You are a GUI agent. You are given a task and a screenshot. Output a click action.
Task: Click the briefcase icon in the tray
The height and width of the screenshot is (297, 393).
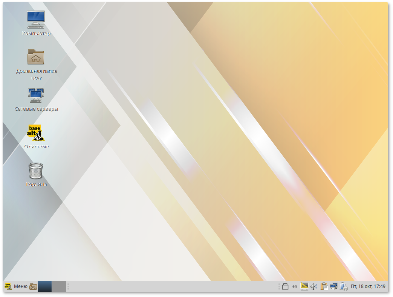pos(285,286)
